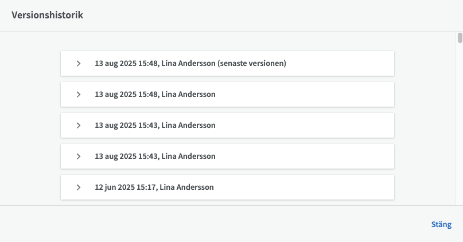Click empty right side of senaste versionen row
This screenshot has width=463, height=242.
point(344,63)
